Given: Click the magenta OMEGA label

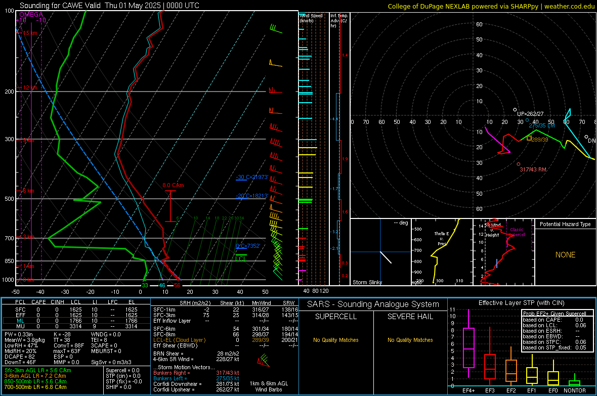Looking at the screenshot, I should [x=31, y=15].
